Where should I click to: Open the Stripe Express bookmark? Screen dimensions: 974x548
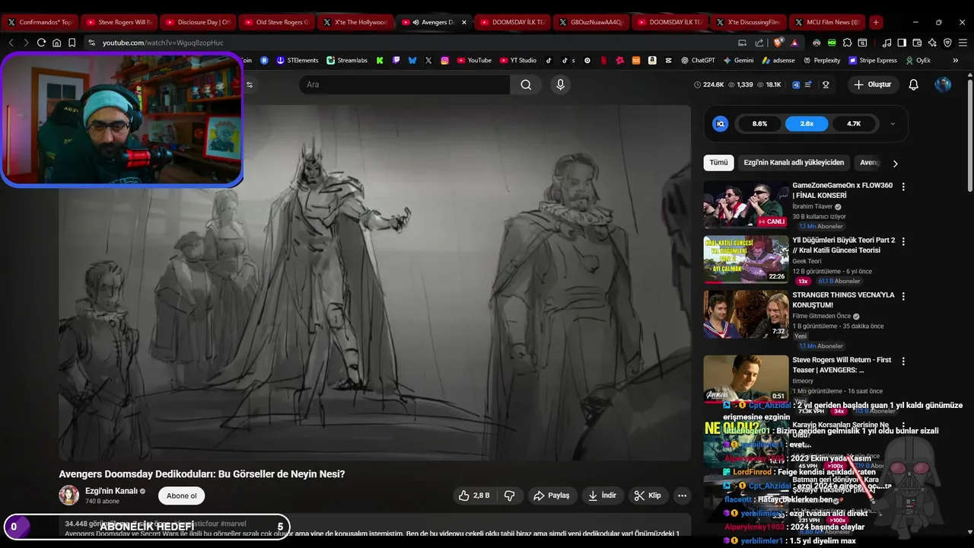[872, 60]
